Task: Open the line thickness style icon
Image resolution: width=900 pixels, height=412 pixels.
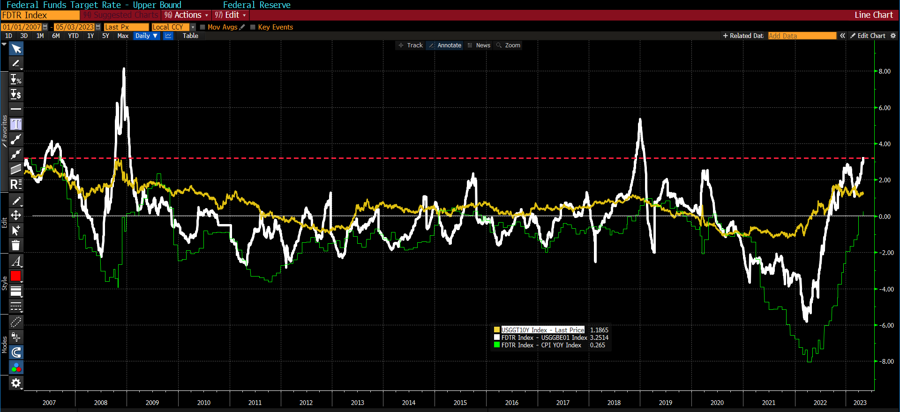Action: (x=16, y=291)
